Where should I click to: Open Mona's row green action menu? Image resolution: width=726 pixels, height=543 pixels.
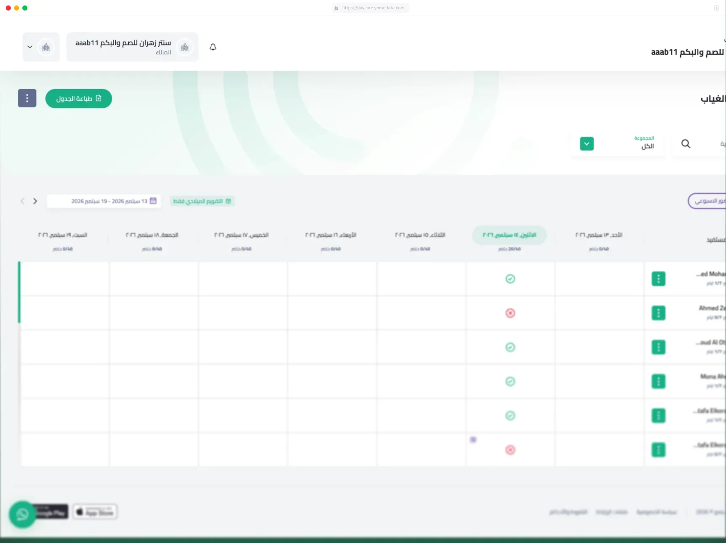point(658,382)
